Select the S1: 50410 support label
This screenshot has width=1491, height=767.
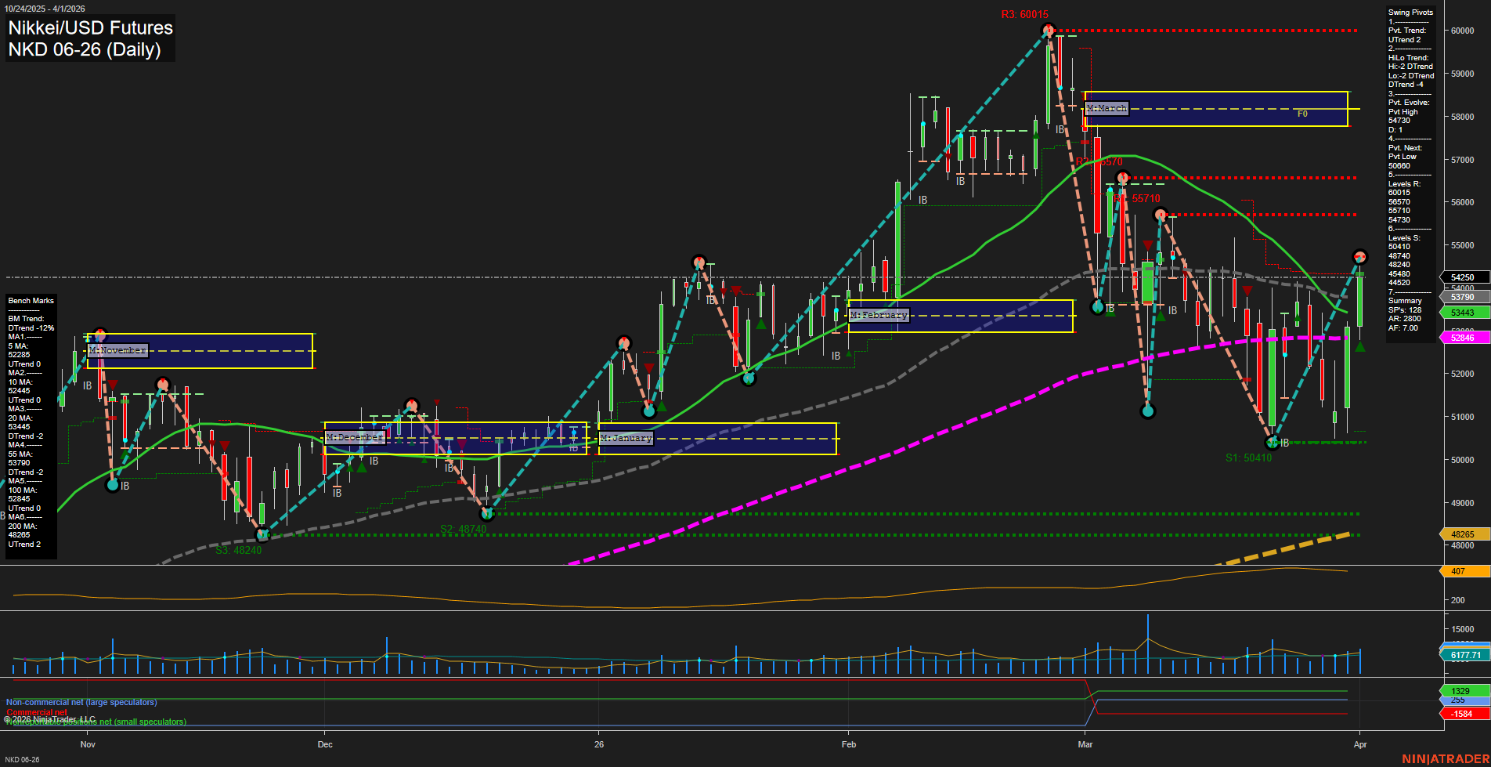click(x=1249, y=458)
